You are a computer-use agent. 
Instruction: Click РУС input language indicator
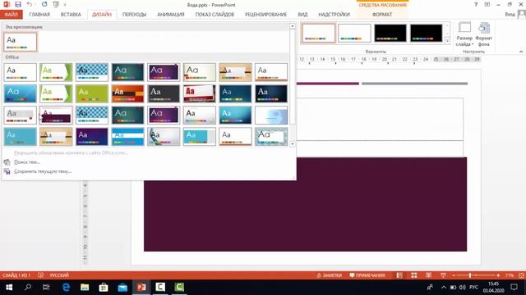pos(473,288)
